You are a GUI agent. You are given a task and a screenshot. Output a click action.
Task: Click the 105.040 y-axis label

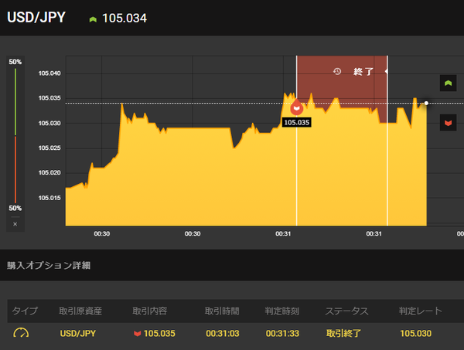[49, 73]
